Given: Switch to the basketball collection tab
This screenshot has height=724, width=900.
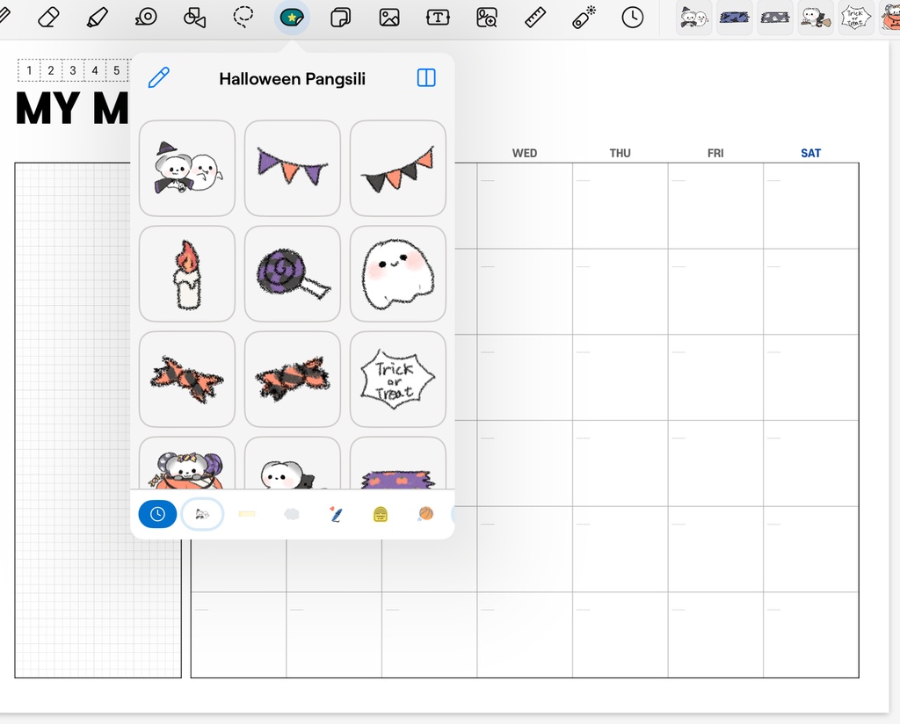Looking at the screenshot, I should click(425, 514).
